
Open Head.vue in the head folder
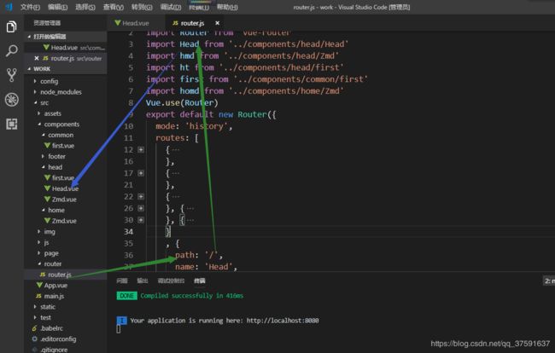click(65, 188)
